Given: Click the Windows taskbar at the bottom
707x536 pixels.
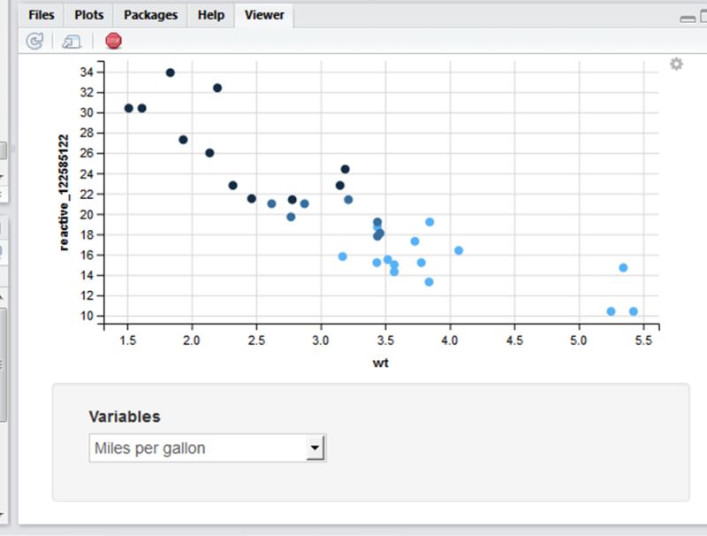Looking at the screenshot, I should click(353, 531).
